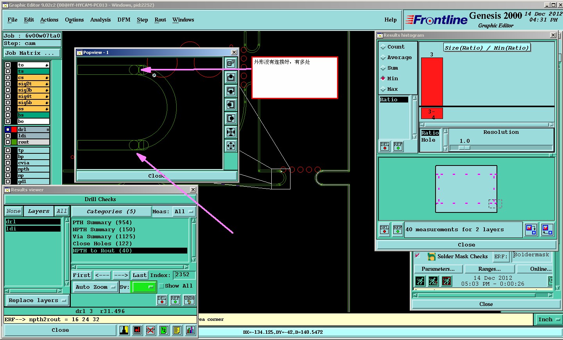Image resolution: width=563 pixels, height=340 pixels.
Task: Click the second icon in Popview side toolbar
Action: click(231, 77)
